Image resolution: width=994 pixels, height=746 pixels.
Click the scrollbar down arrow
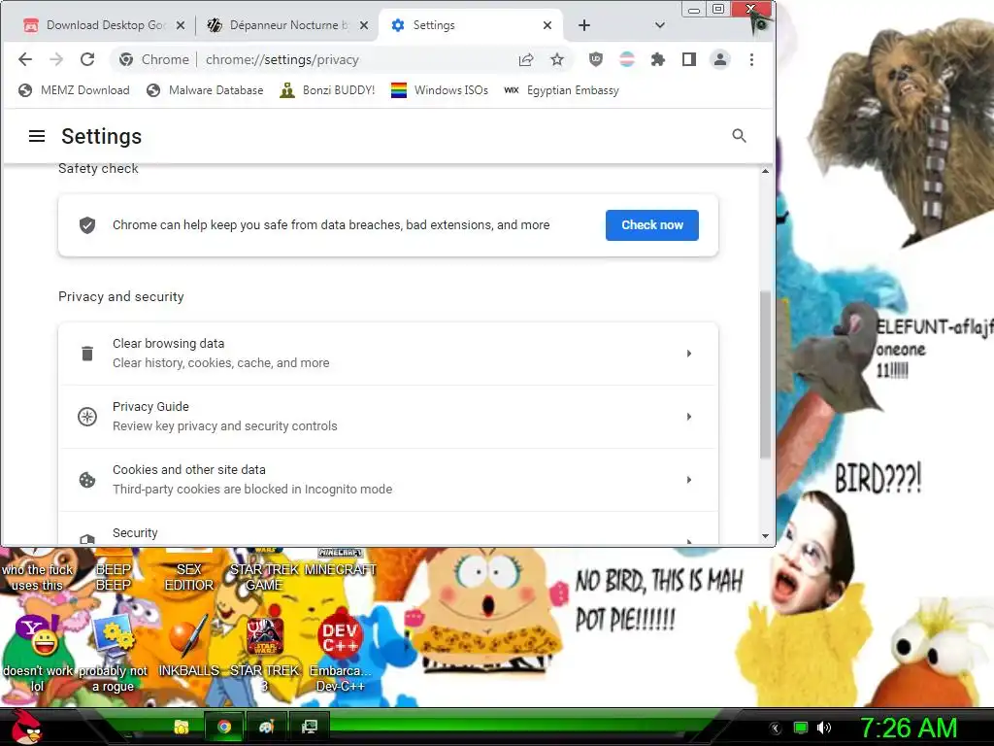pyautogui.click(x=765, y=536)
